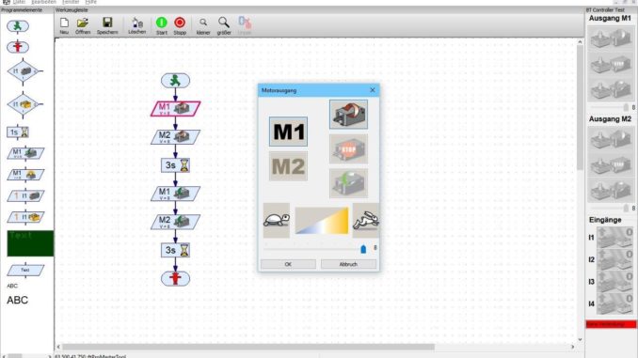Click the highlighted M1 block in flowchart
638x358 pixels.
[175, 108]
